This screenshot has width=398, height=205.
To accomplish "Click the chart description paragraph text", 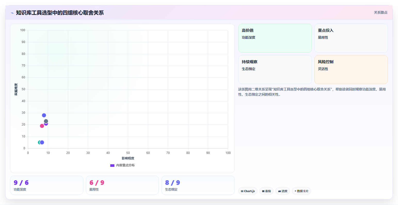I will (x=312, y=92).
